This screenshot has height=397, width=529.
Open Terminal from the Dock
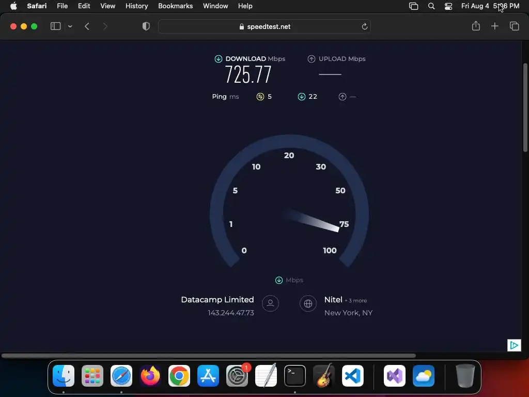tap(295, 376)
